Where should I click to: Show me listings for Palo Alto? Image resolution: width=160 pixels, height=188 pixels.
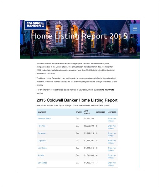tap(111, 127)
